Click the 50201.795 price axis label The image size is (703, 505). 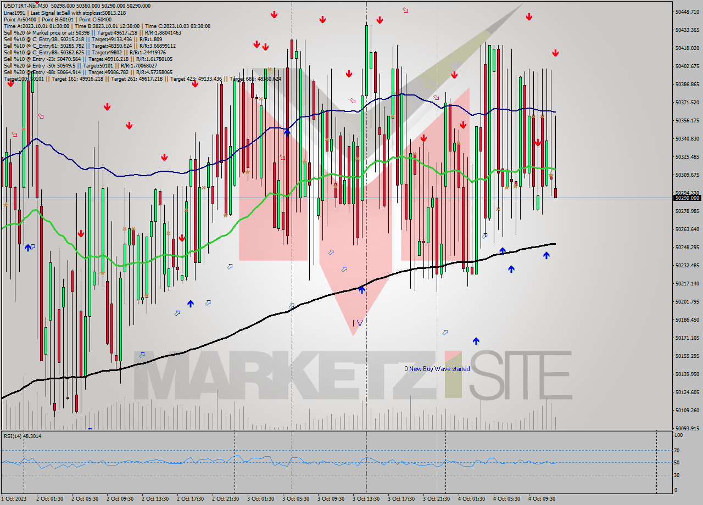tap(687, 301)
